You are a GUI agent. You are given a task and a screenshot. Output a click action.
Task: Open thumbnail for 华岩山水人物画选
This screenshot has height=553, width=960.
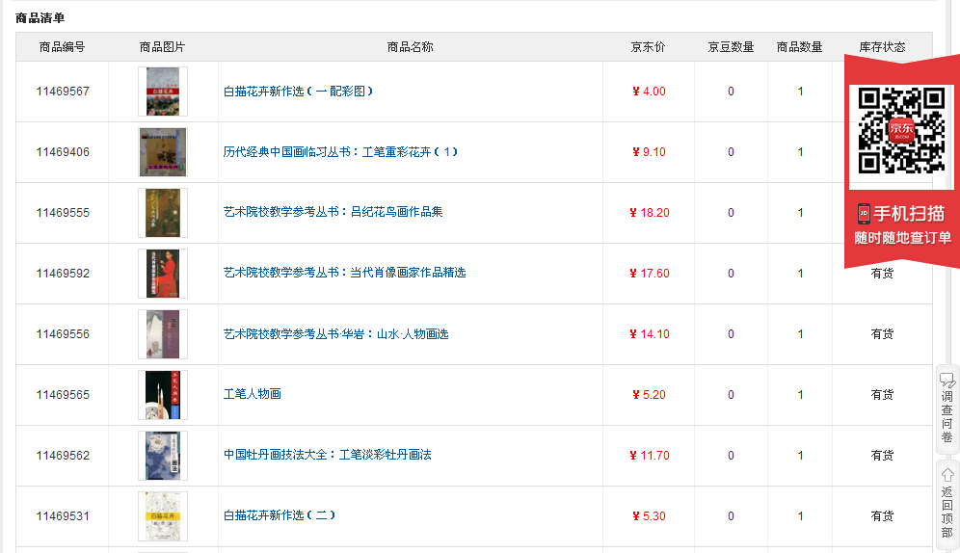click(162, 334)
